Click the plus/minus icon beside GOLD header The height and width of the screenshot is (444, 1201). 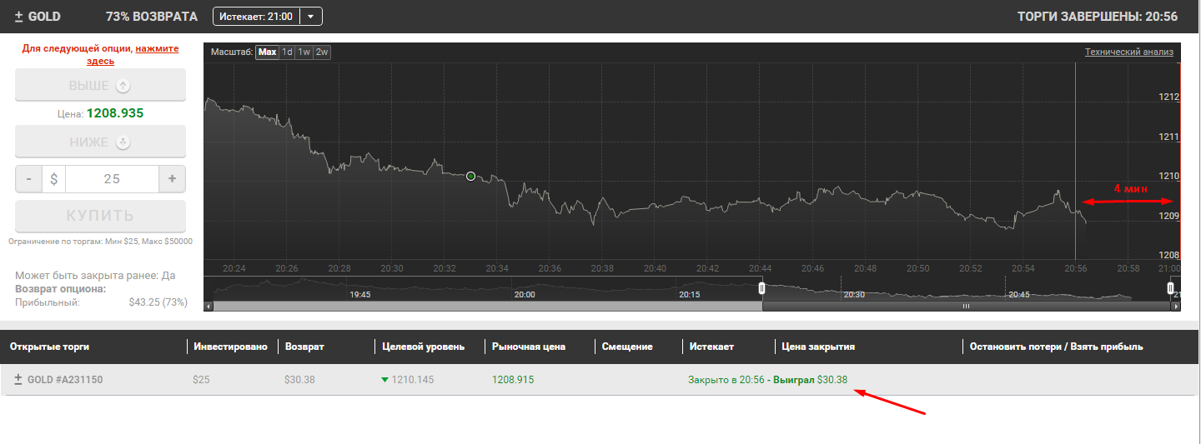pos(18,17)
